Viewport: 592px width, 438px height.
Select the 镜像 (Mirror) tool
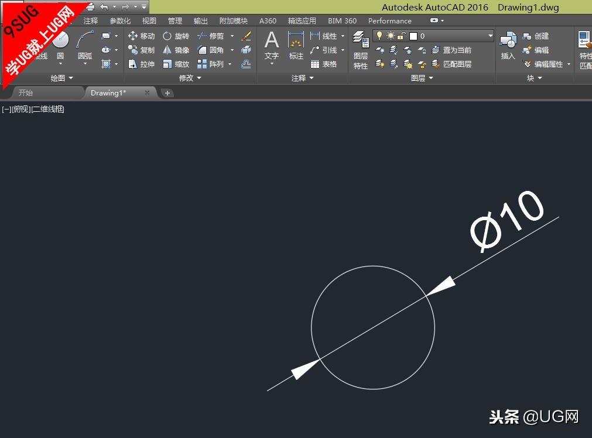(176, 50)
